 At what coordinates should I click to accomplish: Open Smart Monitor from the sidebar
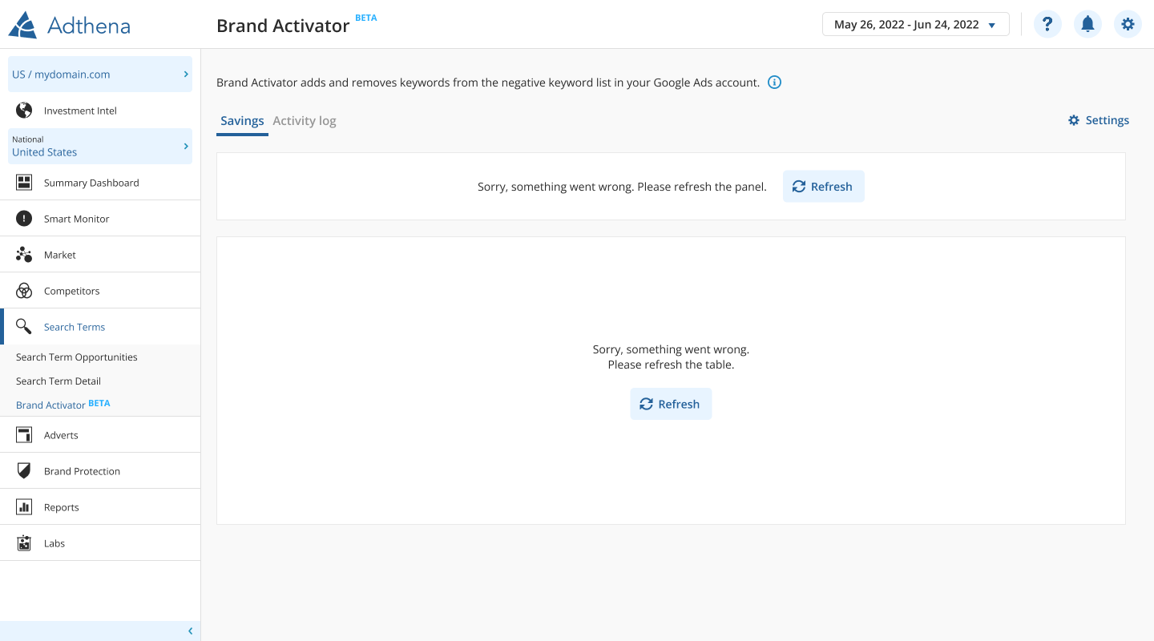(76, 219)
